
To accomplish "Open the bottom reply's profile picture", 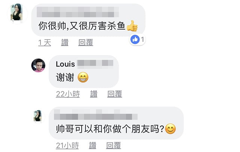I will click(37, 116).
